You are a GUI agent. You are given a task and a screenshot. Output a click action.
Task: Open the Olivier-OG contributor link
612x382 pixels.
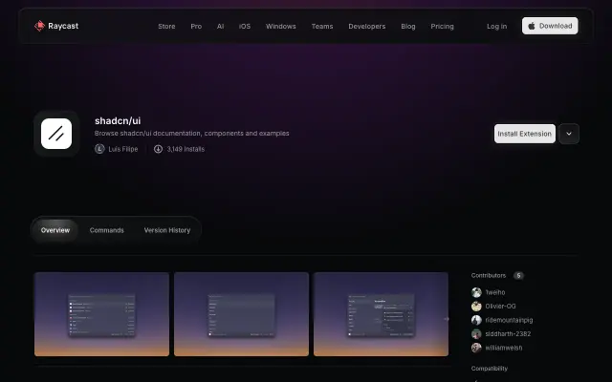pyautogui.click(x=500, y=307)
